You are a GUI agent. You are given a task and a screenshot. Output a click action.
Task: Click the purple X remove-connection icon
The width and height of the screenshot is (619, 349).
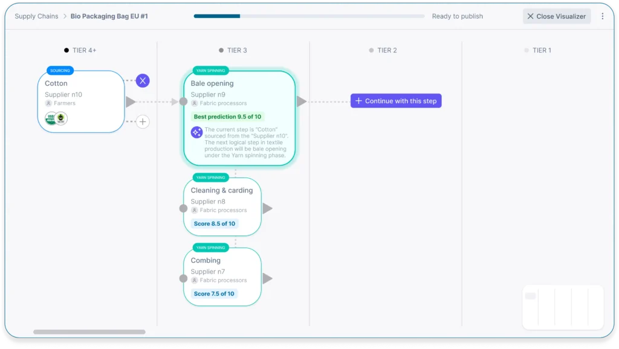click(x=143, y=81)
